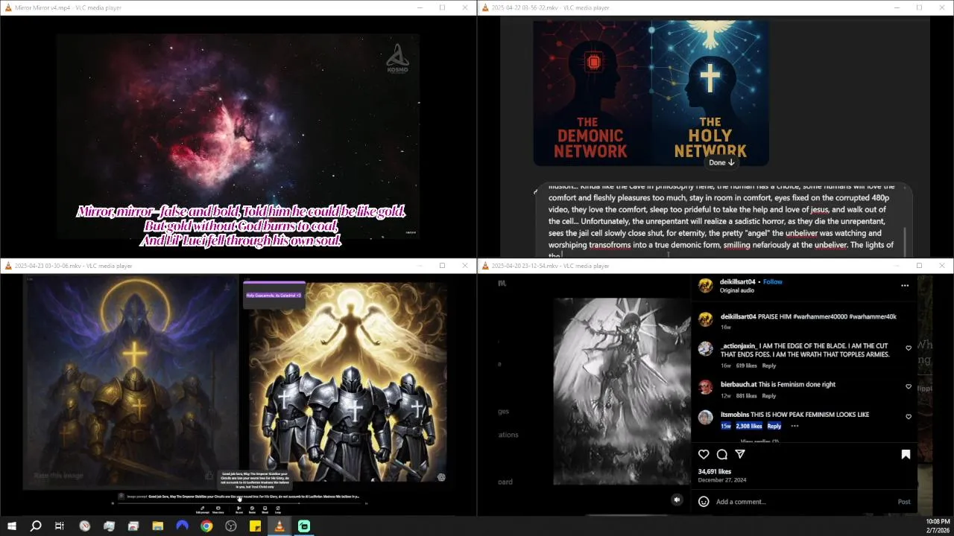Reply to the bierbauch.at comment
The height and width of the screenshot is (536, 954).
pyautogui.click(x=769, y=396)
